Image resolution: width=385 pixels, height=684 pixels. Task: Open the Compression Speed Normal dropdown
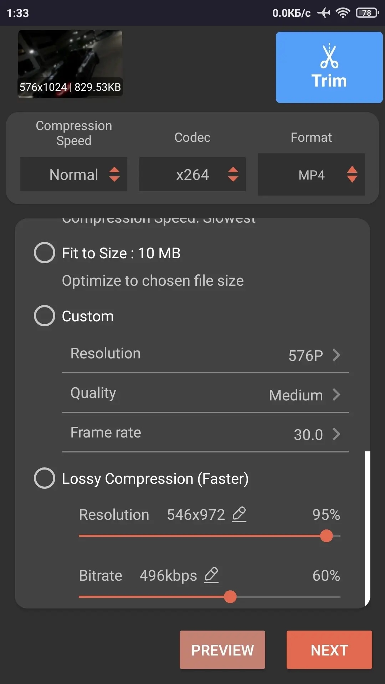tap(74, 175)
